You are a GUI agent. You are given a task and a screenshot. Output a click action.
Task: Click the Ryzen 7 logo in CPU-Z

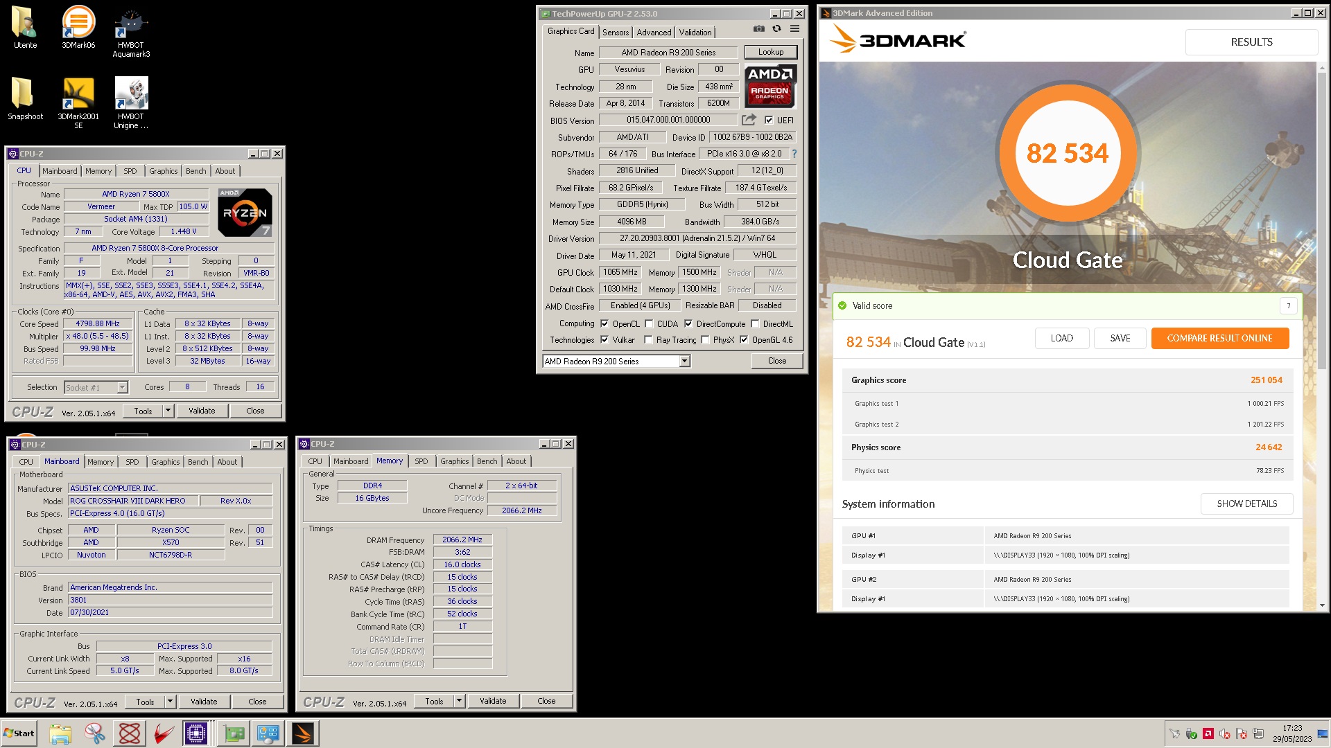click(x=245, y=212)
